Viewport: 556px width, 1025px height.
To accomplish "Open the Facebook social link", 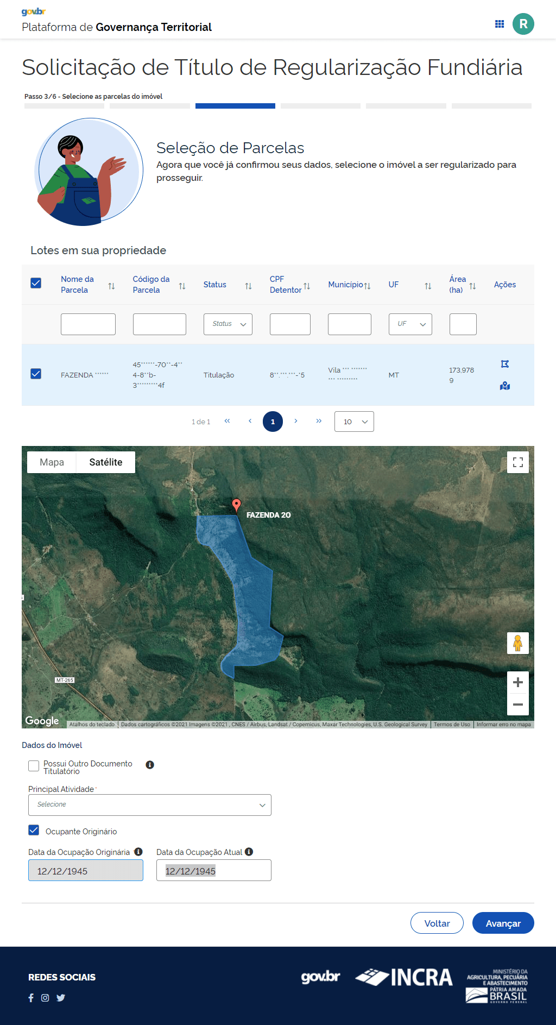I will (x=31, y=998).
